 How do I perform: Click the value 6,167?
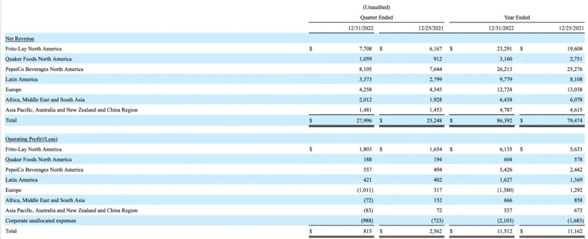click(437, 49)
